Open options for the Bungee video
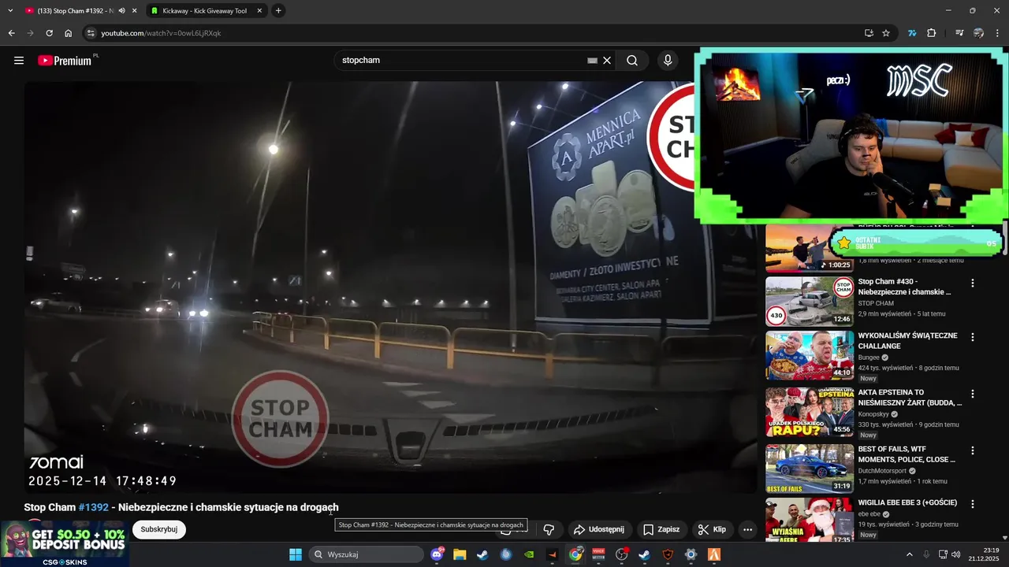 click(973, 337)
